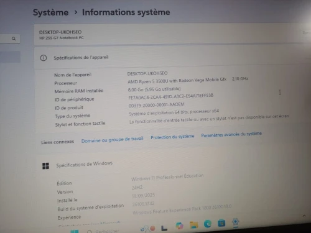Click the Stylet et fonction tactile label
This screenshot has width=311, height=233.
[x=80, y=124]
